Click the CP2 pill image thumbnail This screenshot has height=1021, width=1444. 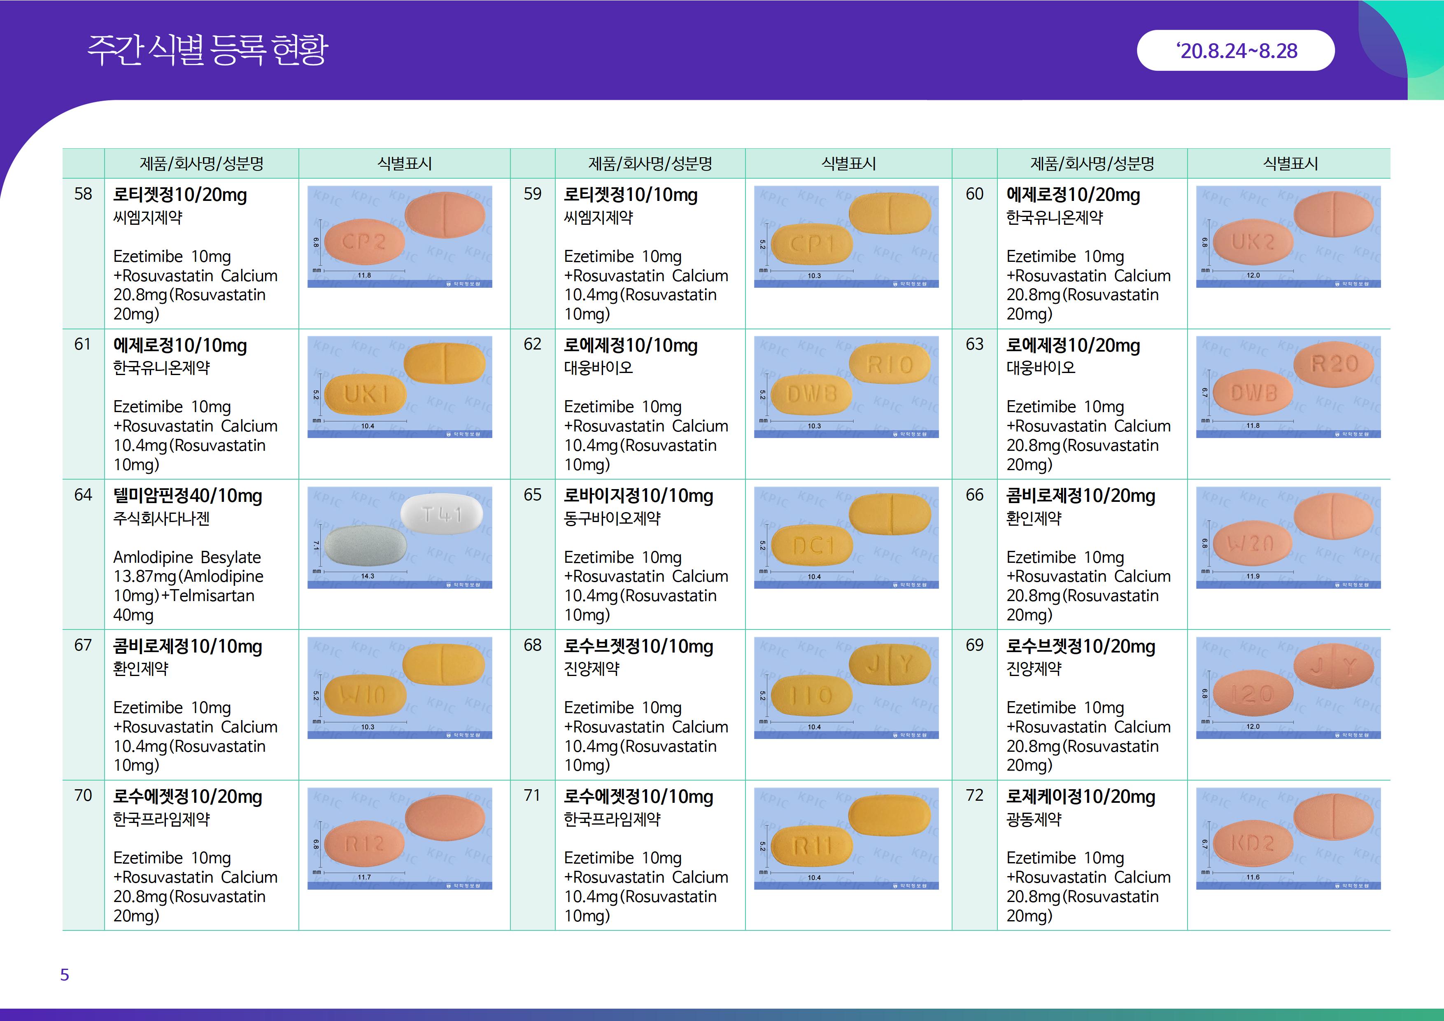point(399,237)
